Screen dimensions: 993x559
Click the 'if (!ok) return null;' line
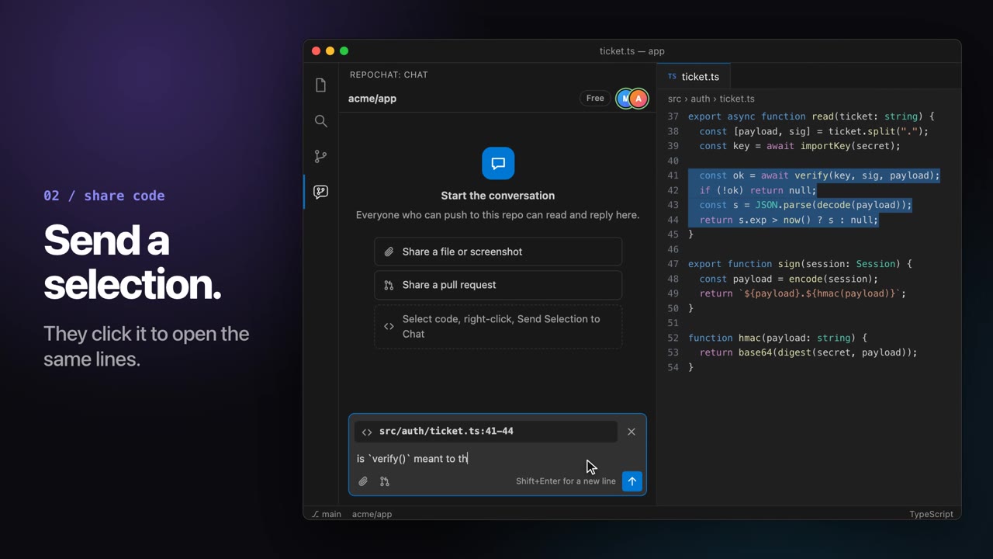[x=757, y=190]
